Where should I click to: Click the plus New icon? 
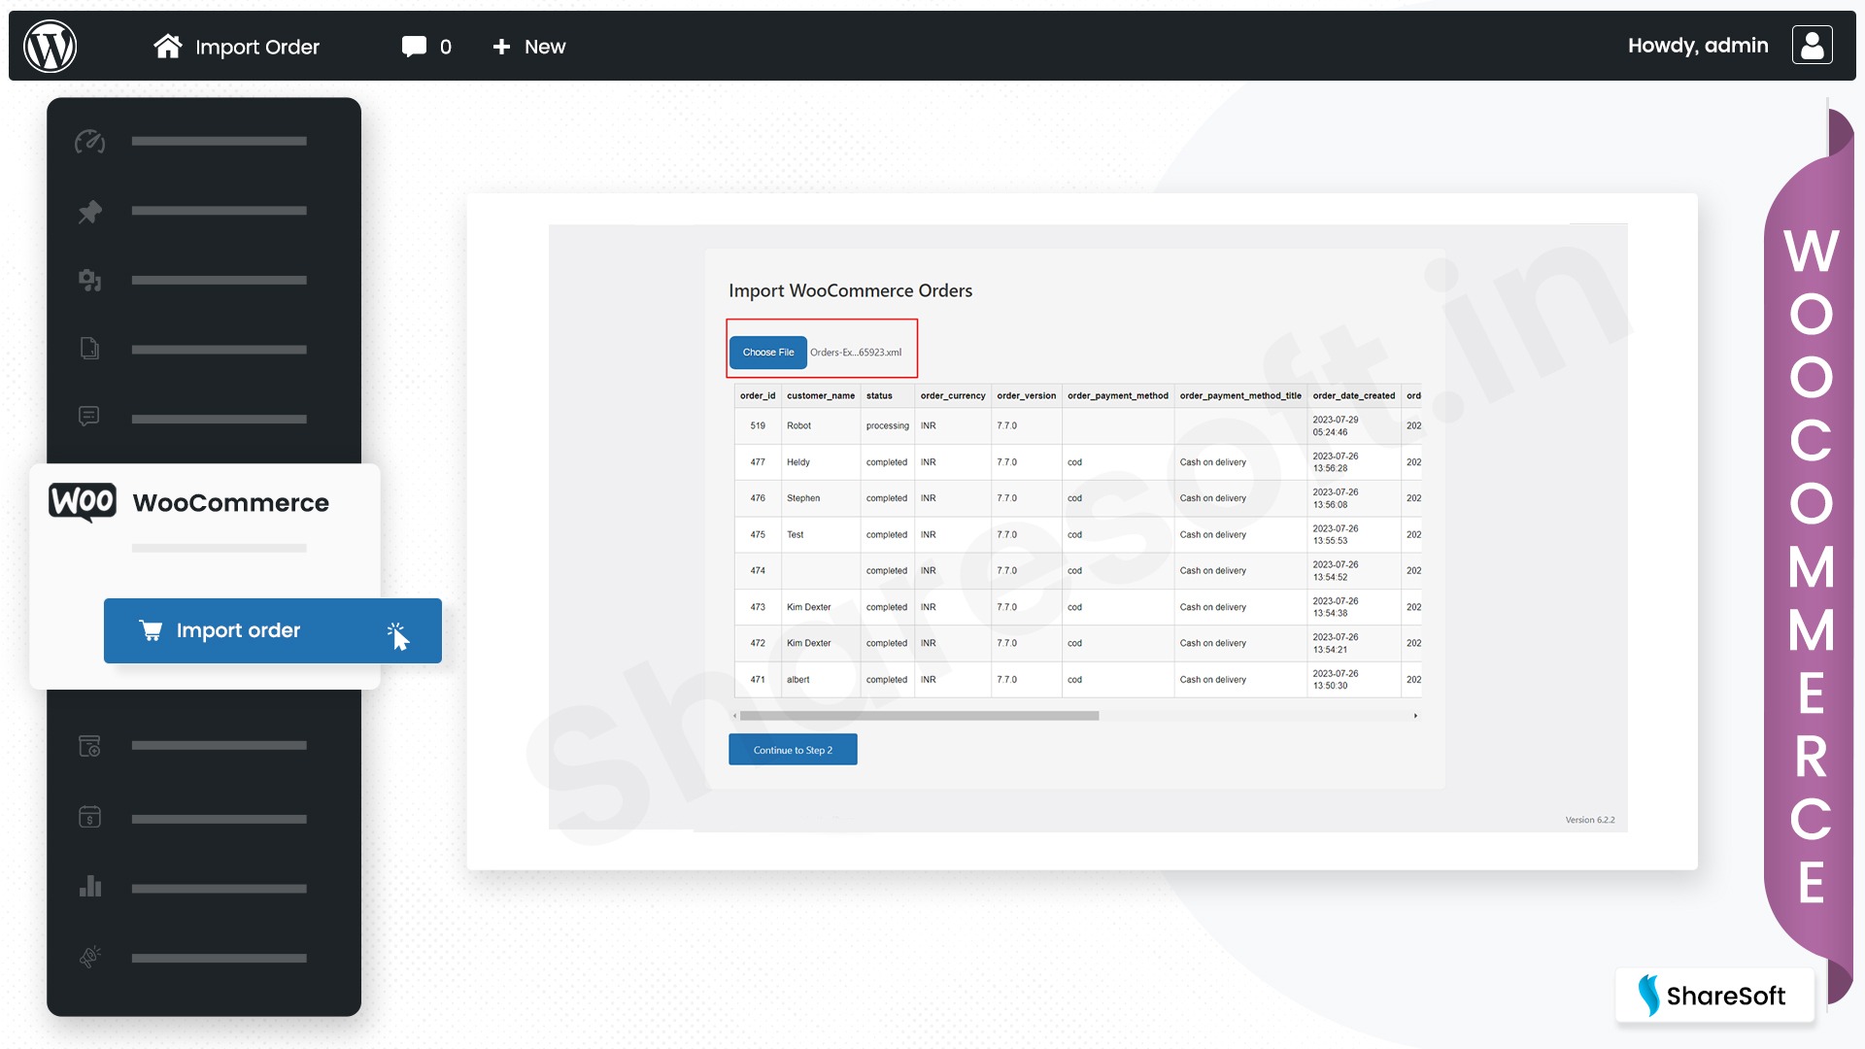(501, 46)
